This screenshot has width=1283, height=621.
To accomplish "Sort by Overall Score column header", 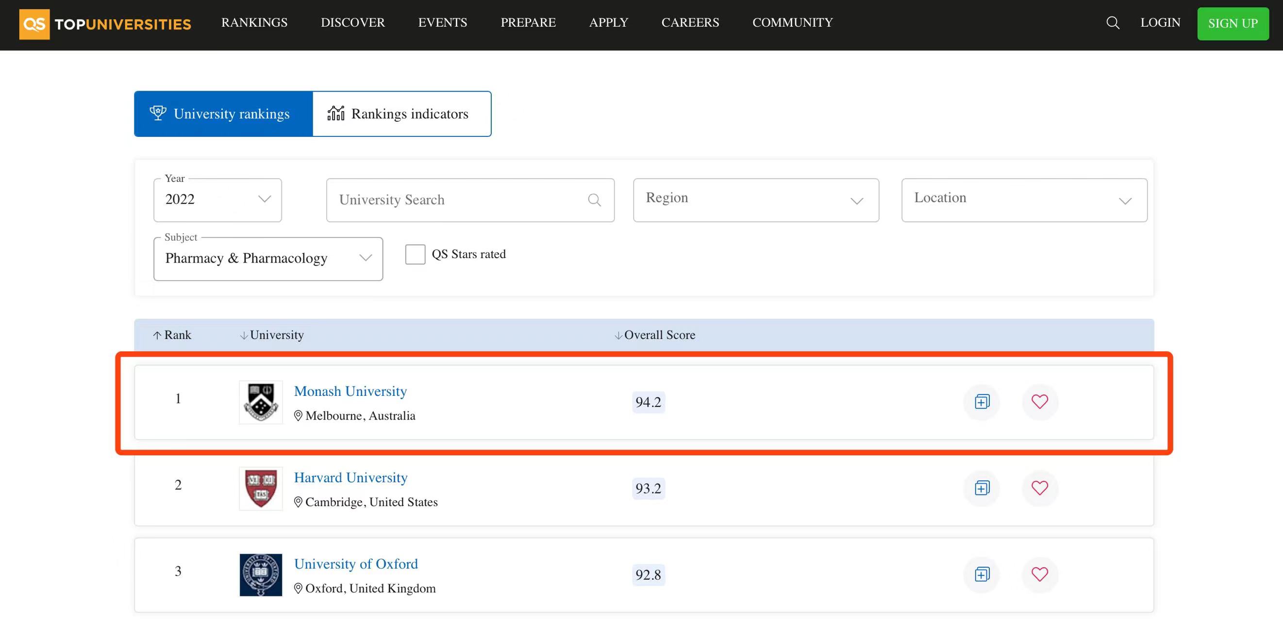I will pyautogui.click(x=654, y=335).
